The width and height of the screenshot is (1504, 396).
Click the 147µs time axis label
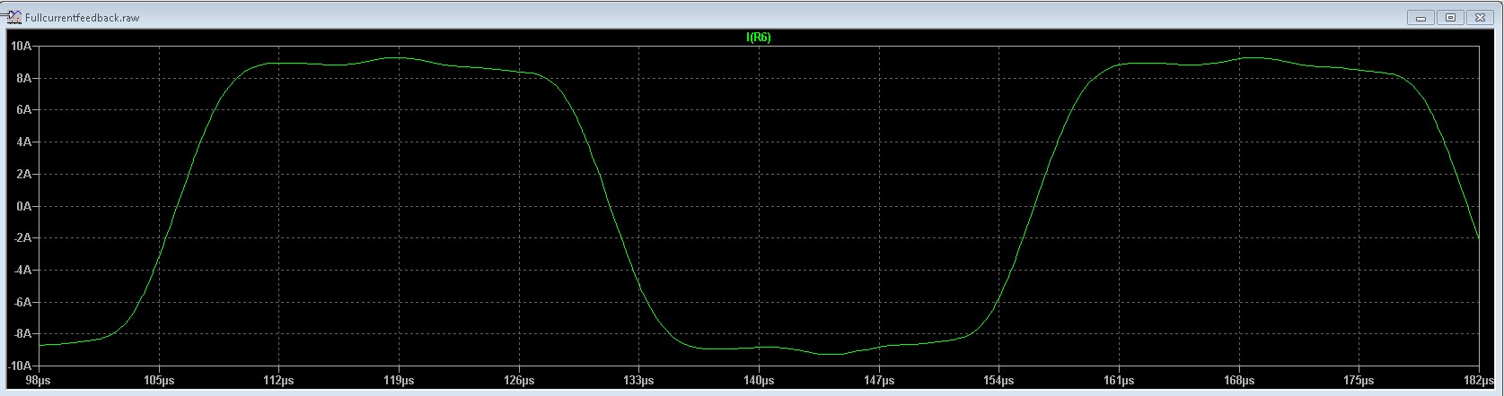[x=879, y=381]
